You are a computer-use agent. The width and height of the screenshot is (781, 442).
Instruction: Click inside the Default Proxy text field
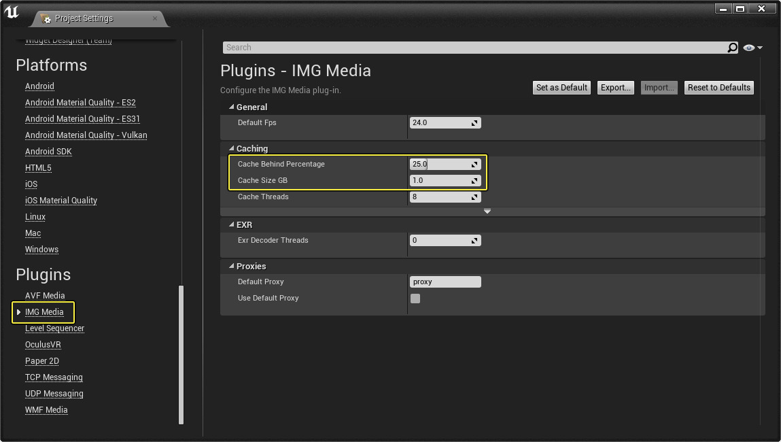point(445,282)
